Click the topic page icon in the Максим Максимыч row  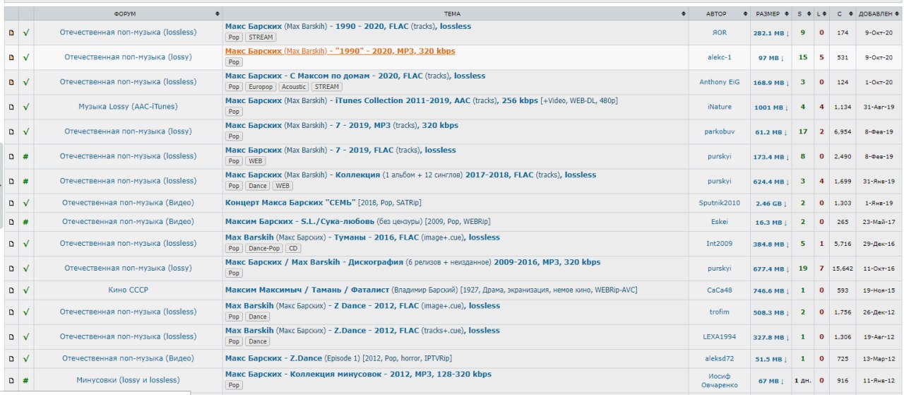pos(11,290)
